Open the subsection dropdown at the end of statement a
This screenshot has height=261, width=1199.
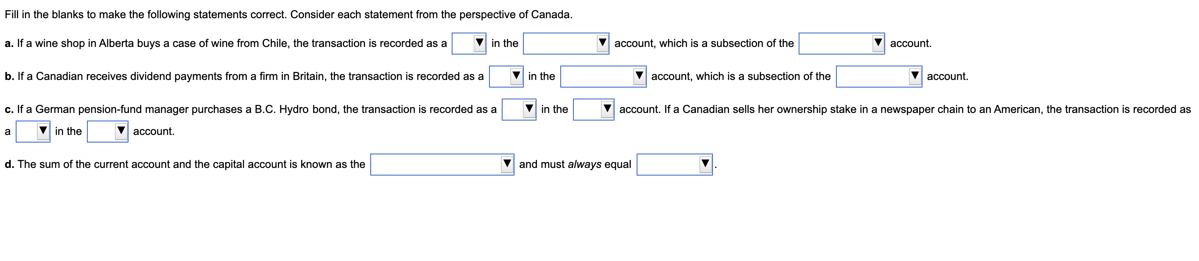coord(840,44)
